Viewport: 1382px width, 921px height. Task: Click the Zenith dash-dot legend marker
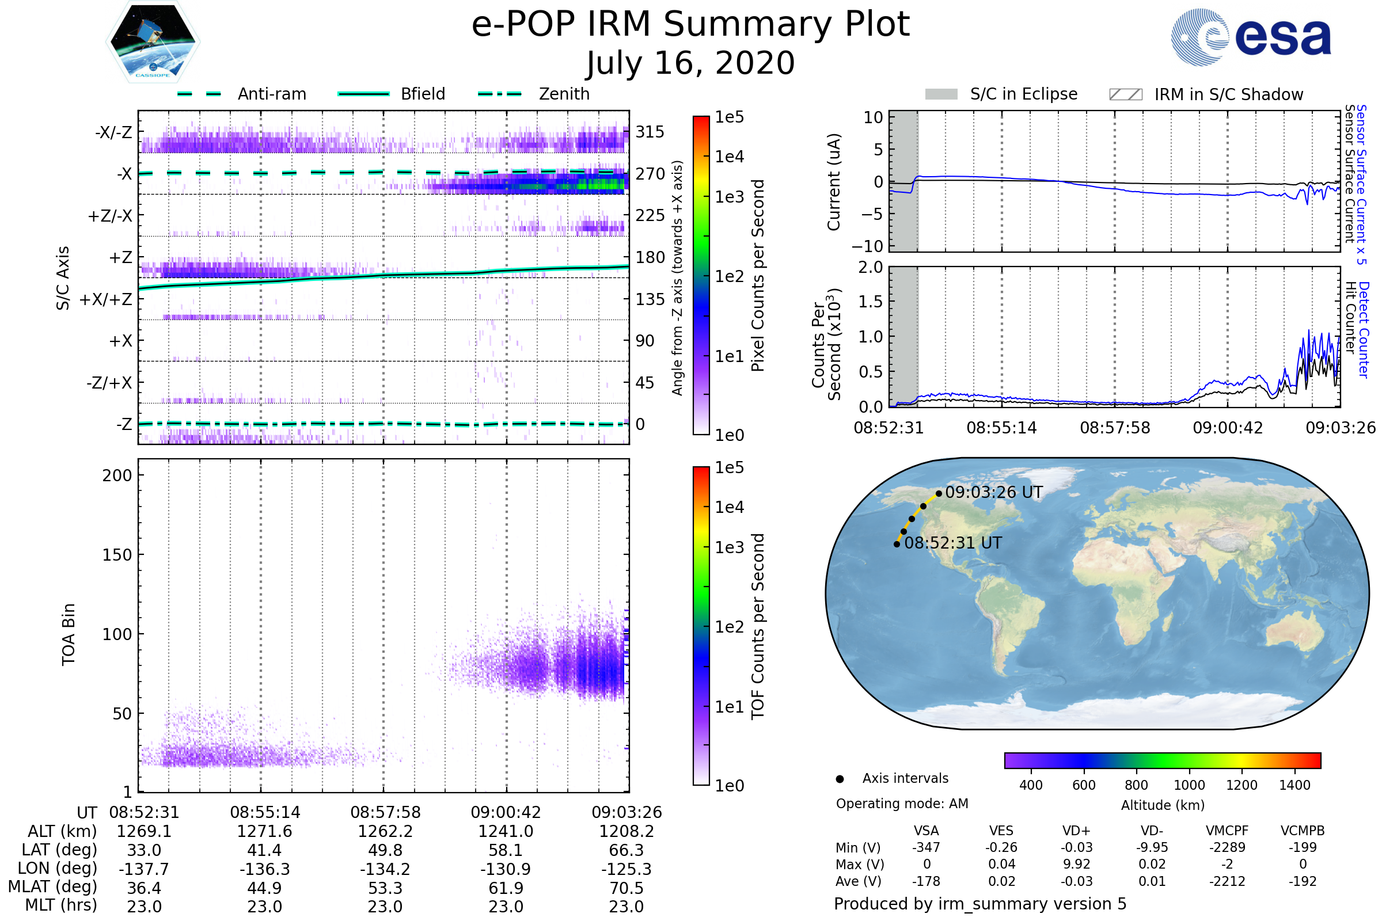[499, 94]
